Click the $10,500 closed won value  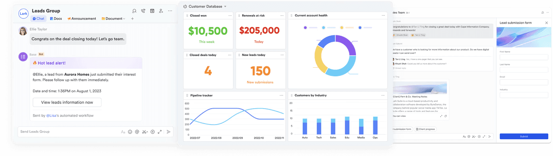coord(208,31)
